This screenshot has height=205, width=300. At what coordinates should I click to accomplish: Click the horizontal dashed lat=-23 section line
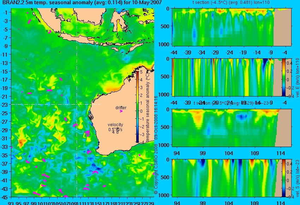(x=56, y=104)
